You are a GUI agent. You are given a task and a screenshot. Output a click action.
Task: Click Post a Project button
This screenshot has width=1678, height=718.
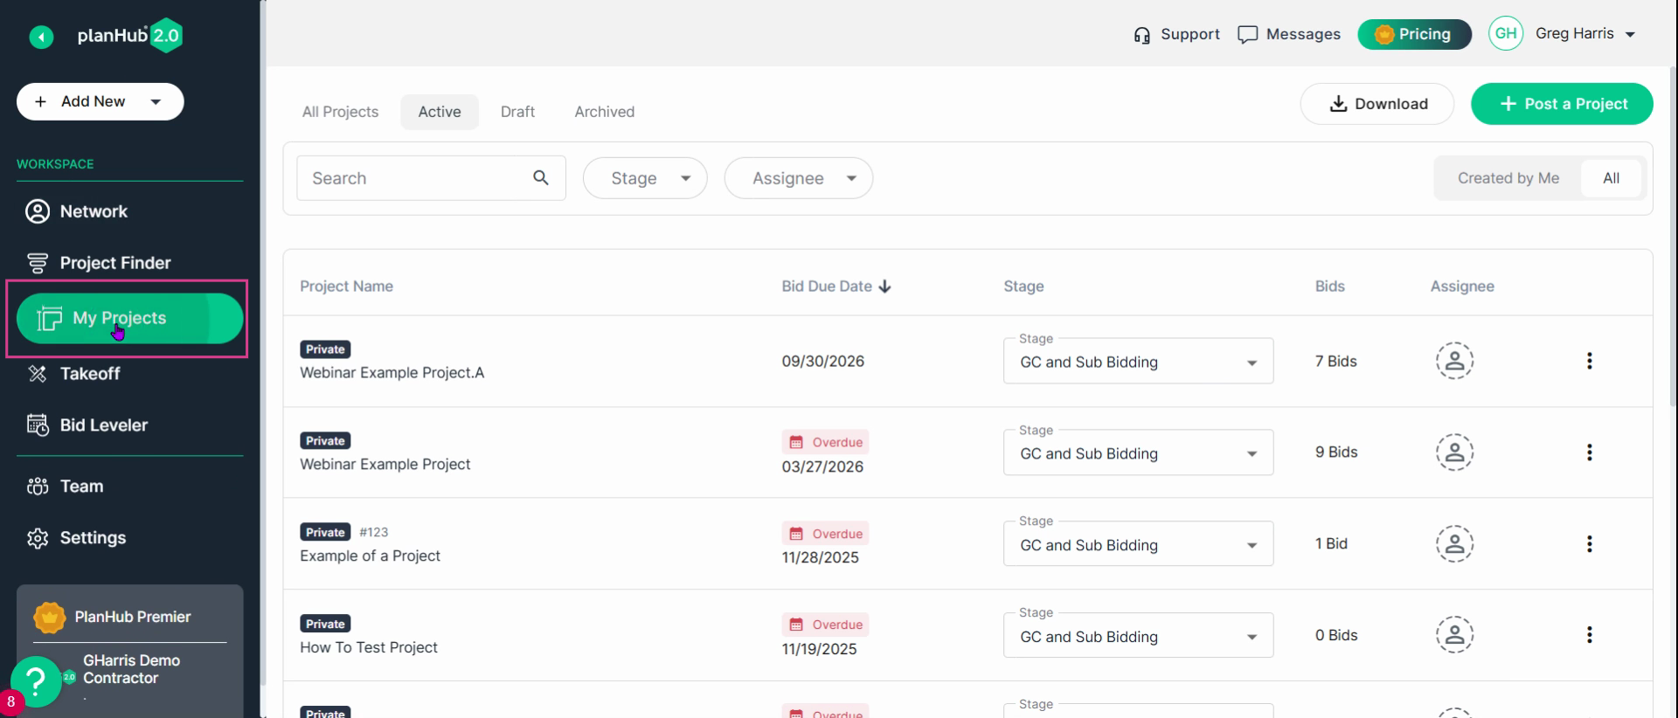[x=1562, y=104]
